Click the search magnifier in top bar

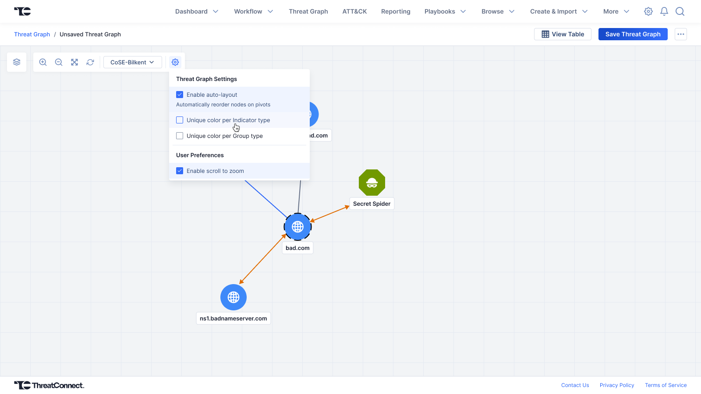tap(680, 11)
